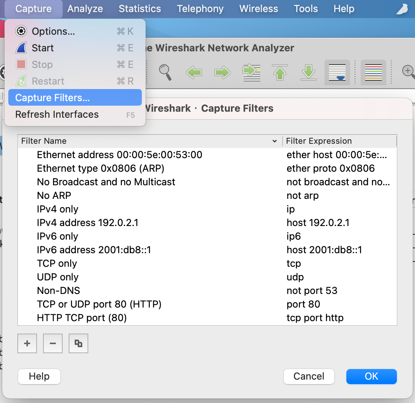The width and height of the screenshot is (415, 403).
Task: Click the port 80 expression cell
Action: (303, 304)
